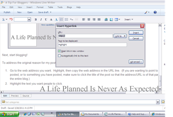Align text right
Screen dimensions: 173x117
click(94, 19)
